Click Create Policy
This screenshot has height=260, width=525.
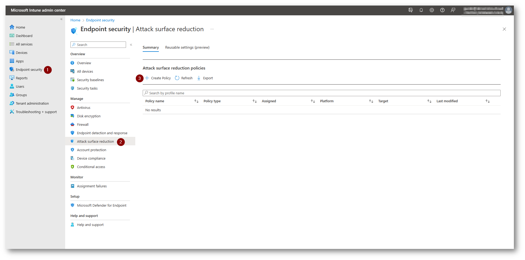(x=158, y=78)
